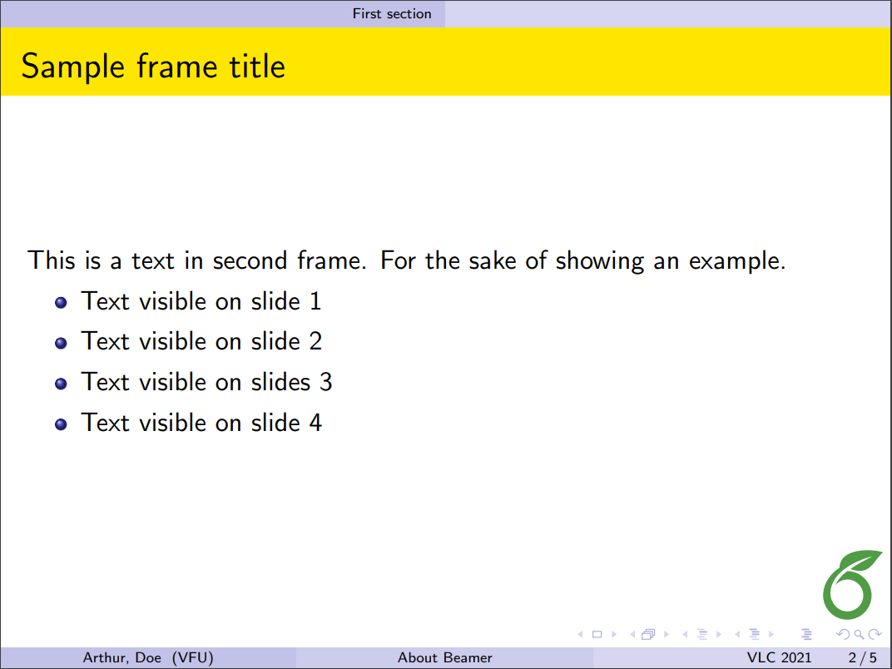Click the "About Beamer" footer title
The width and height of the screenshot is (892, 669).
coord(445,658)
